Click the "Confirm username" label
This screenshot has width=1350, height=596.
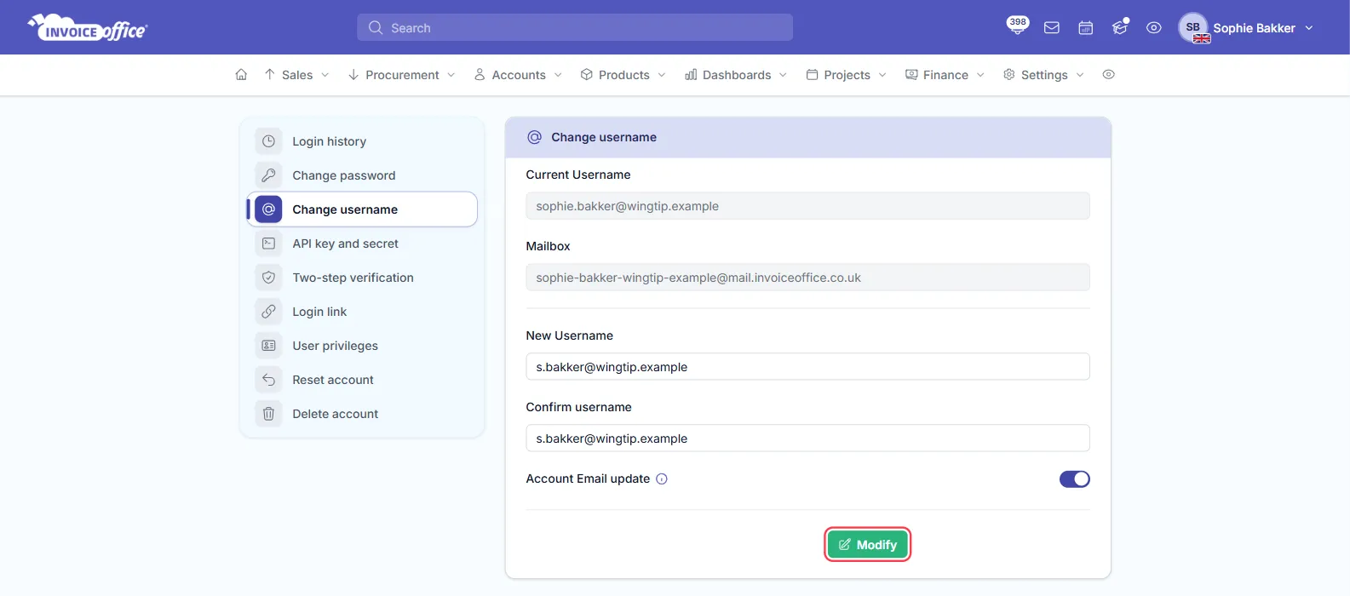pos(578,407)
